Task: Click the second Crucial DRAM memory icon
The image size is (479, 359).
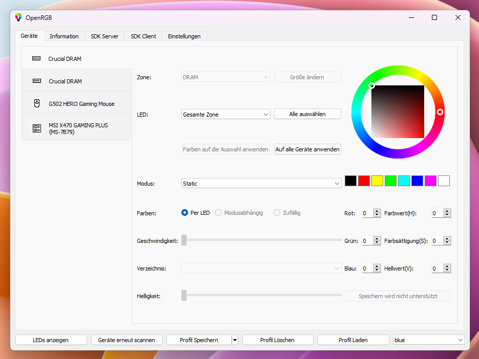Action: click(37, 81)
